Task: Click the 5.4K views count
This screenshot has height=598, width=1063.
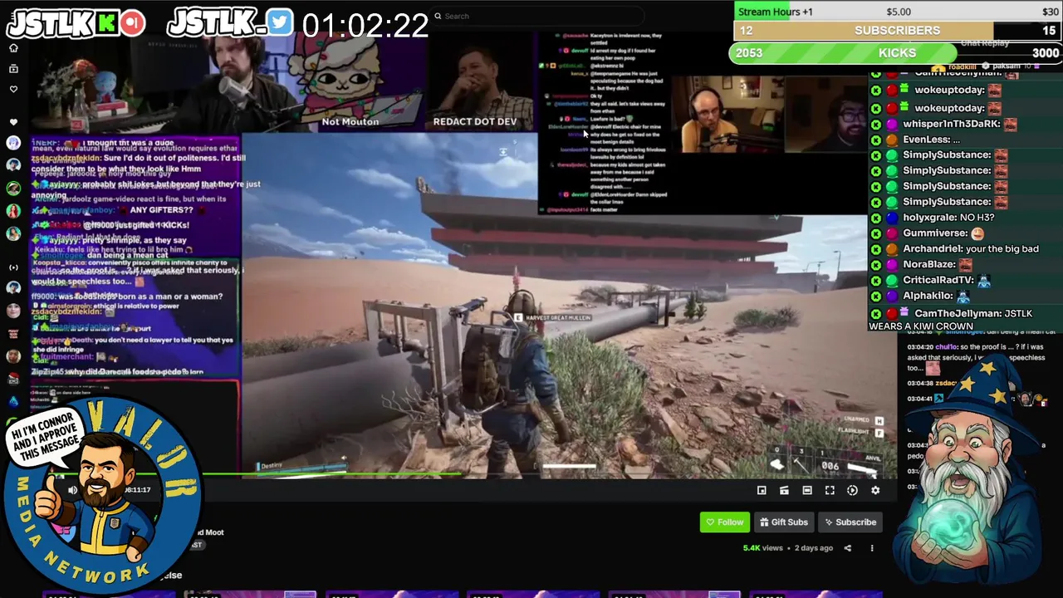Action: [762, 548]
